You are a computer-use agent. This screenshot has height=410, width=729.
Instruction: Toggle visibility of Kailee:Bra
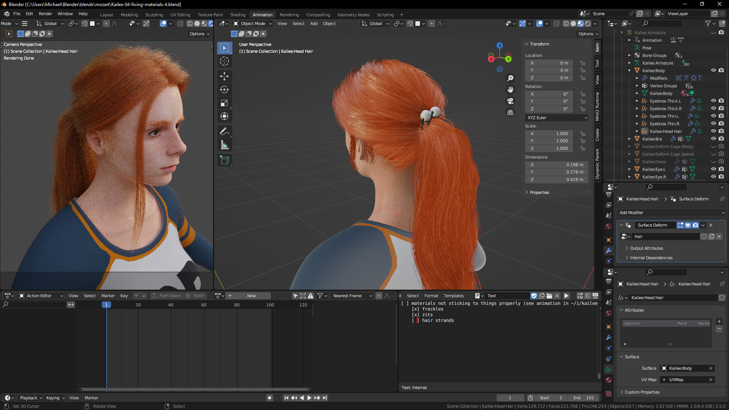pyautogui.click(x=713, y=139)
